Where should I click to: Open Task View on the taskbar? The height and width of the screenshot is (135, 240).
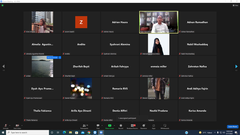(58, 132)
